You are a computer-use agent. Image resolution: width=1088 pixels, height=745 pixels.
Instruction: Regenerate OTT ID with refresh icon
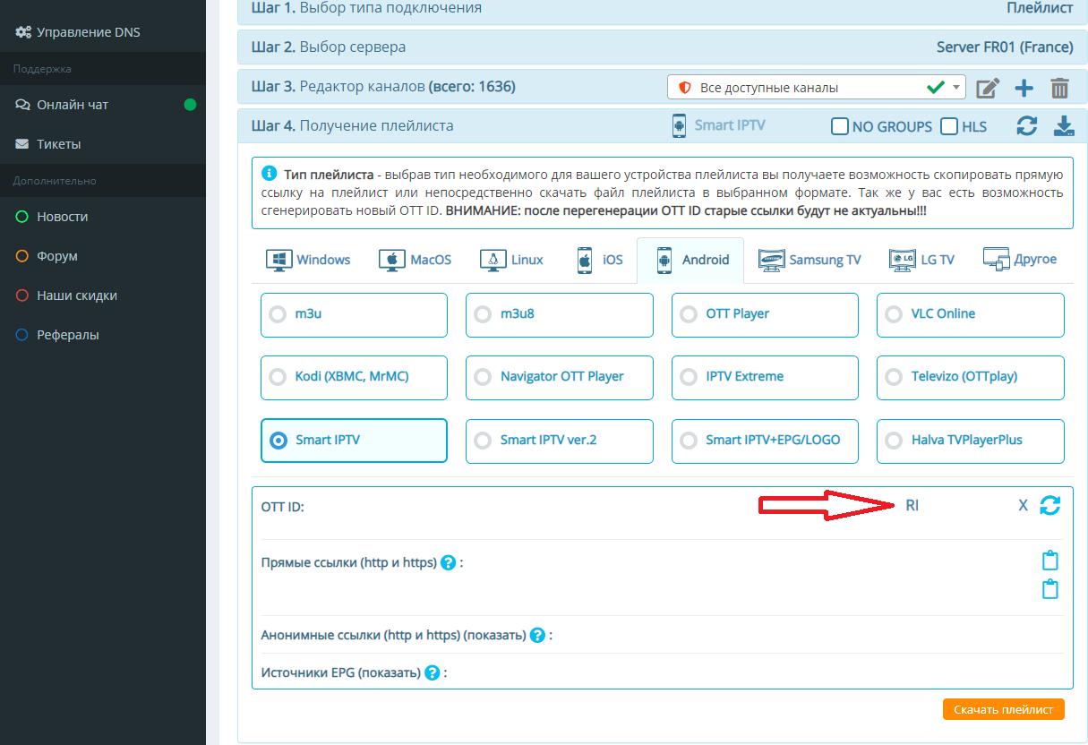[1049, 505]
